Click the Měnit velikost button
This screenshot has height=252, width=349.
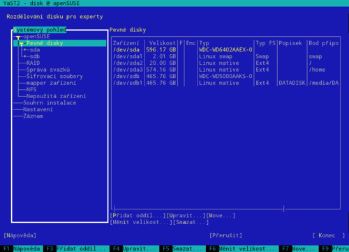(141, 222)
